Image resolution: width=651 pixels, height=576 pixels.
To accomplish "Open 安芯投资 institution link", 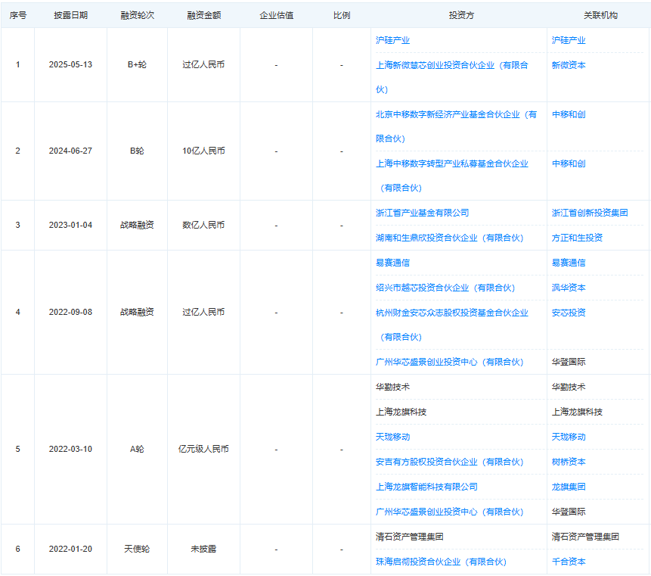I will pyautogui.click(x=569, y=313).
